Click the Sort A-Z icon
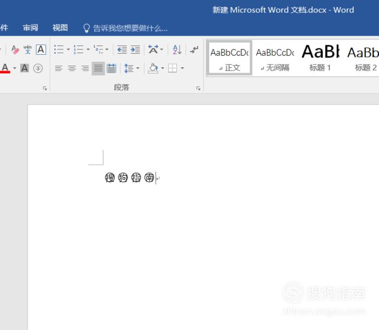The width and height of the screenshot is (379, 330). point(177,49)
